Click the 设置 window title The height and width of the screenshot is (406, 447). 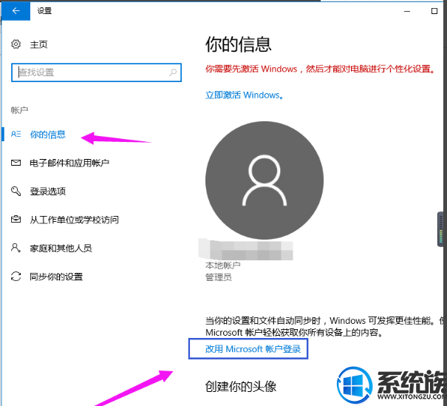click(x=44, y=11)
